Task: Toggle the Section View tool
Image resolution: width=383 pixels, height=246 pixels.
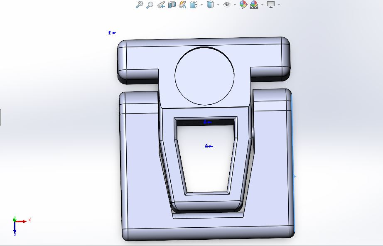Action: [x=172, y=5]
